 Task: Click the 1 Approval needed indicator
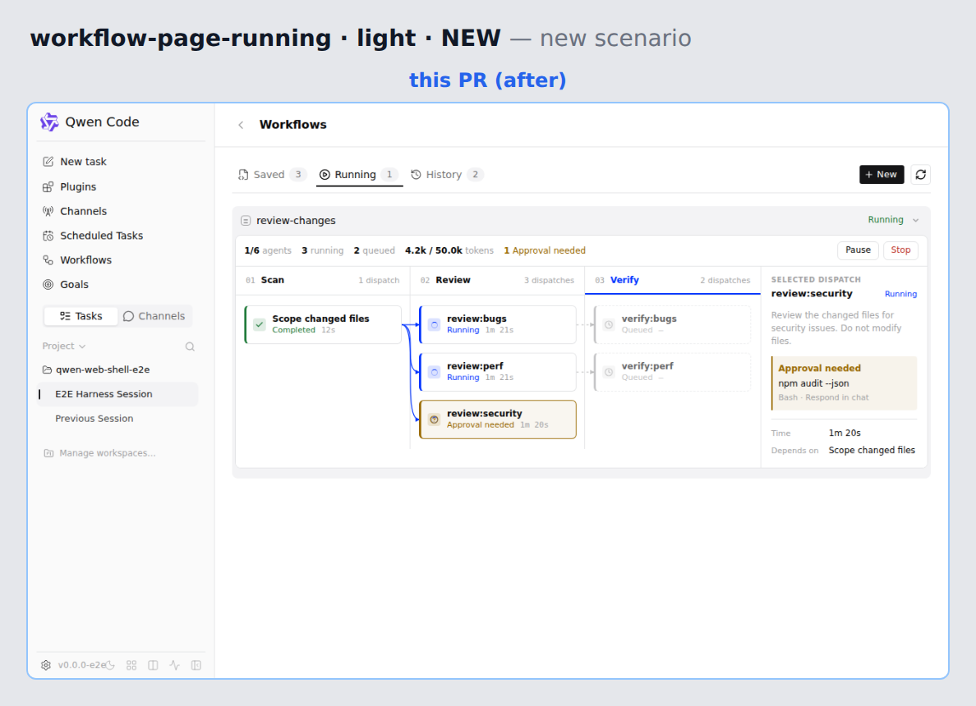[545, 250]
